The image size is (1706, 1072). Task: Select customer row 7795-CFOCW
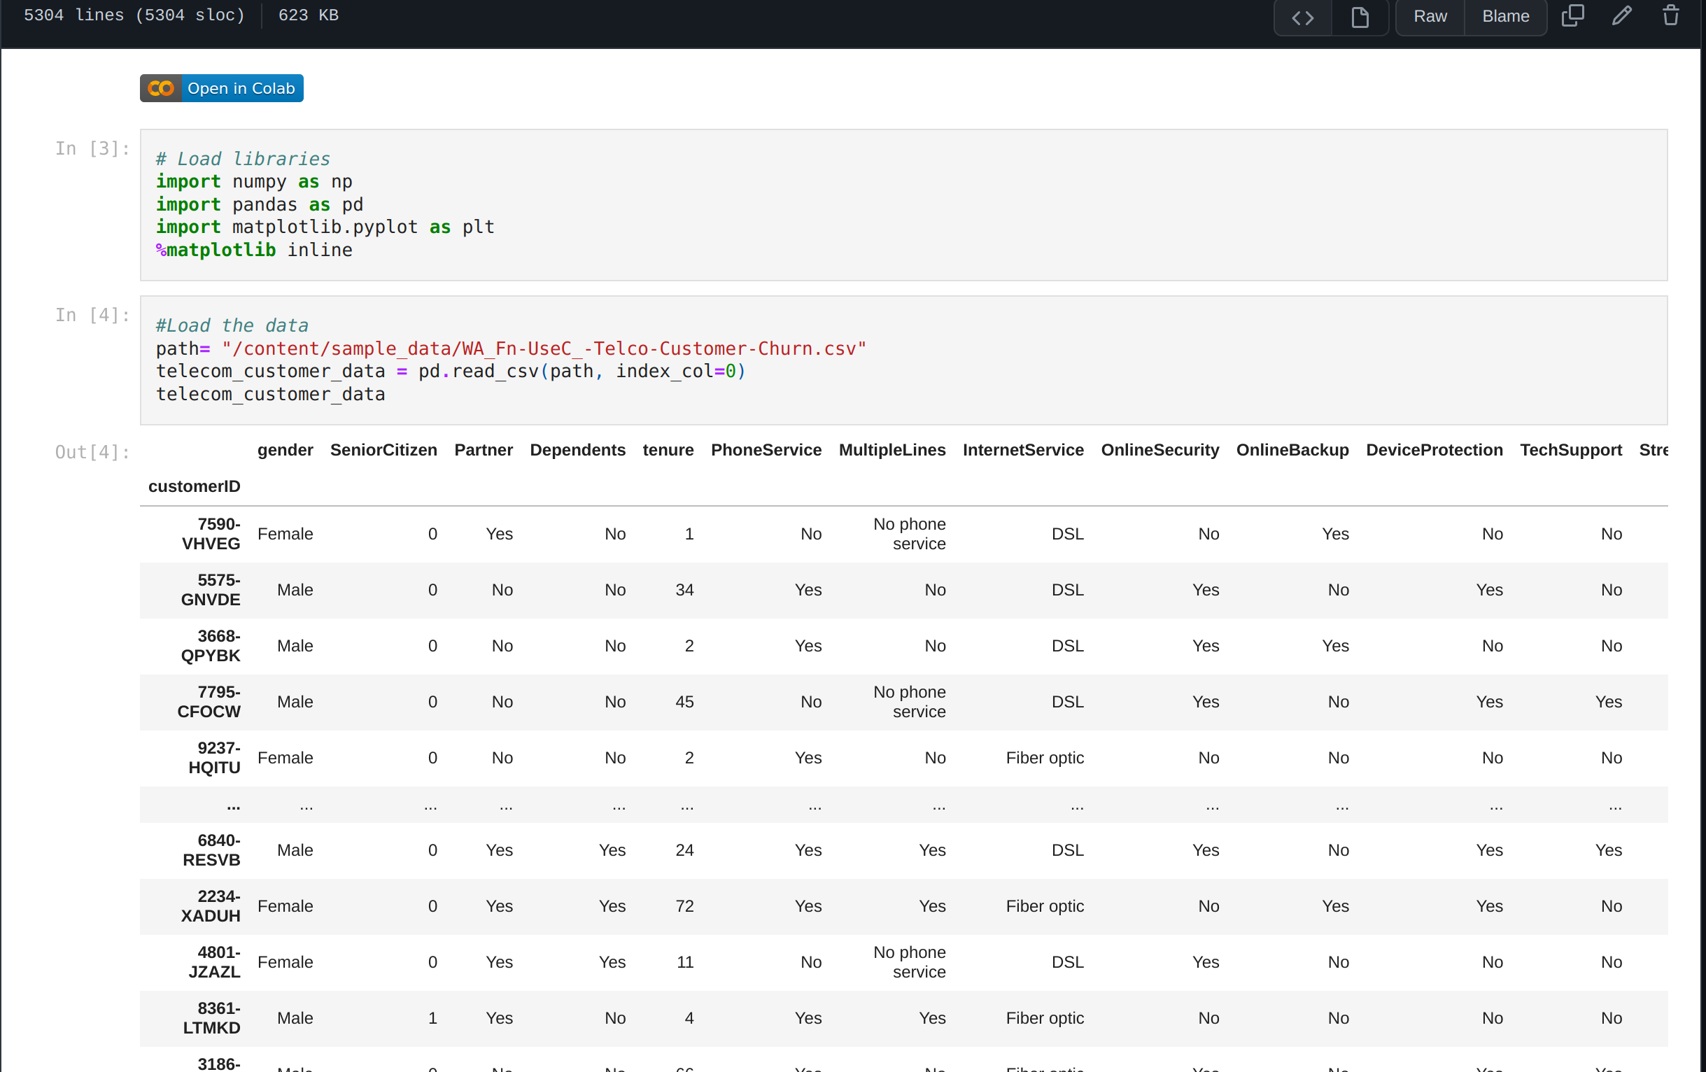pyautogui.click(x=903, y=702)
